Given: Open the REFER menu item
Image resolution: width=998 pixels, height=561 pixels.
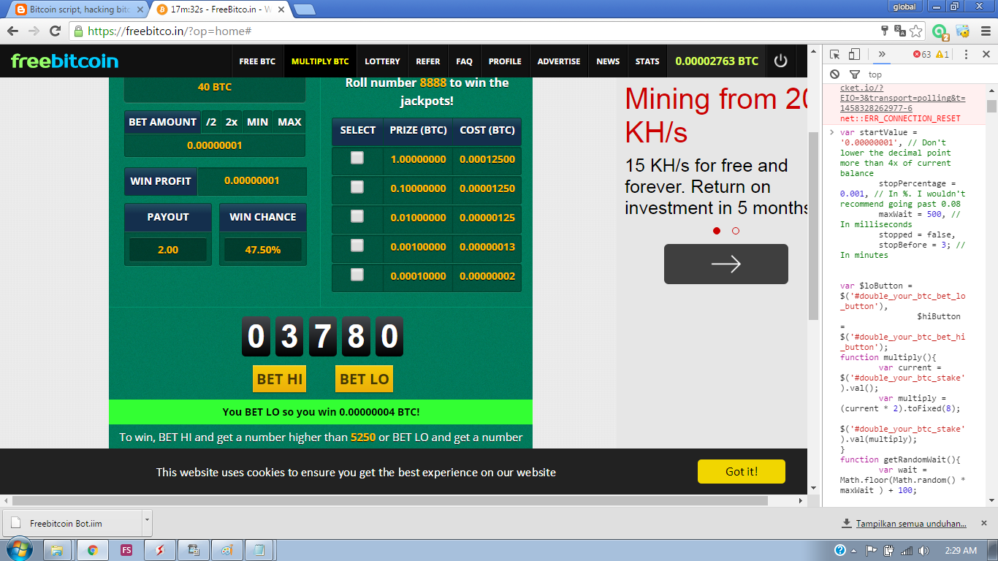Looking at the screenshot, I should pos(428,61).
